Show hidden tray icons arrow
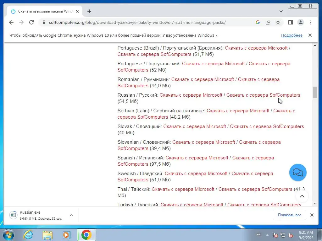This screenshot has width=322, height=241. point(267,235)
